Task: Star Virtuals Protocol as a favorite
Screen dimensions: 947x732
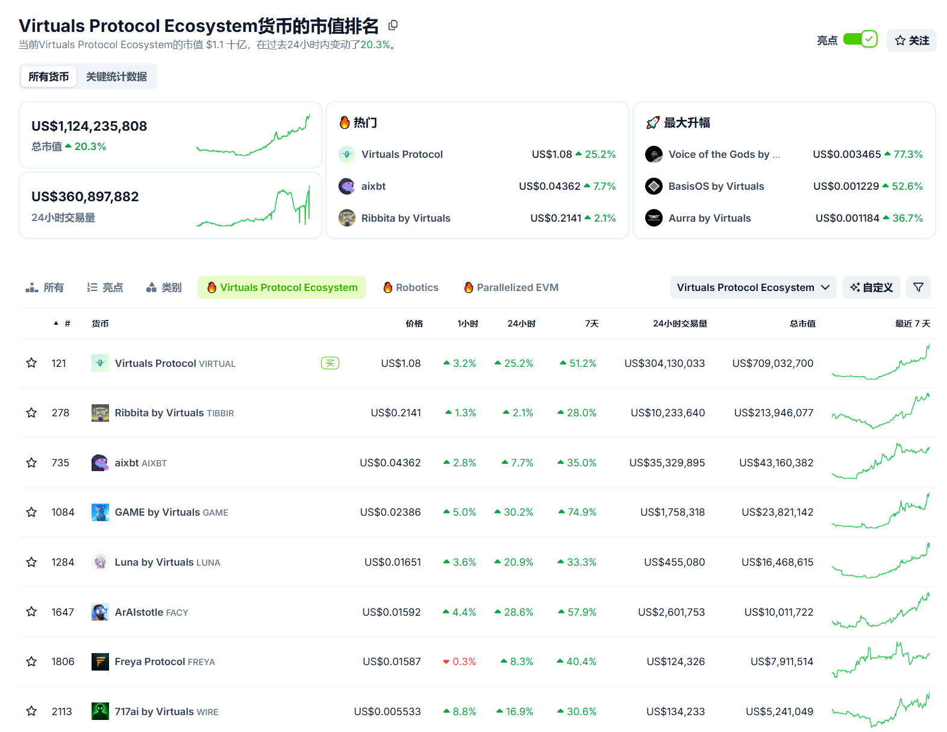Action: 31,363
